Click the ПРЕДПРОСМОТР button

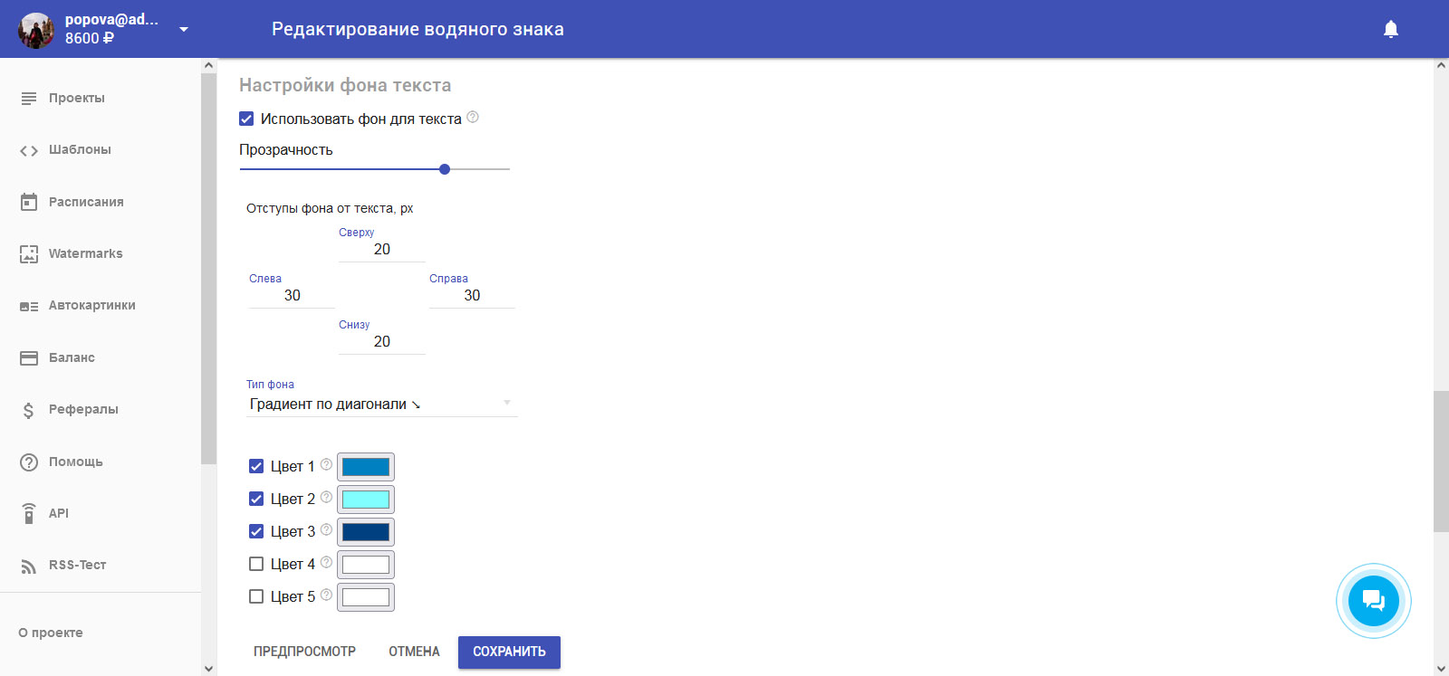[x=304, y=652]
